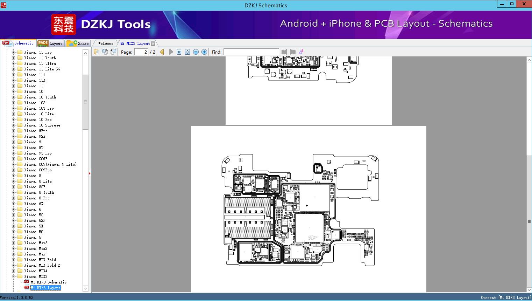Click the folder icon beside Xiaomi 10 Supreme
Screen dimensions: 532x301
[x=20, y=125]
